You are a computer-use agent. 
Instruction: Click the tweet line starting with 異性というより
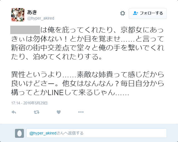[88, 75]
